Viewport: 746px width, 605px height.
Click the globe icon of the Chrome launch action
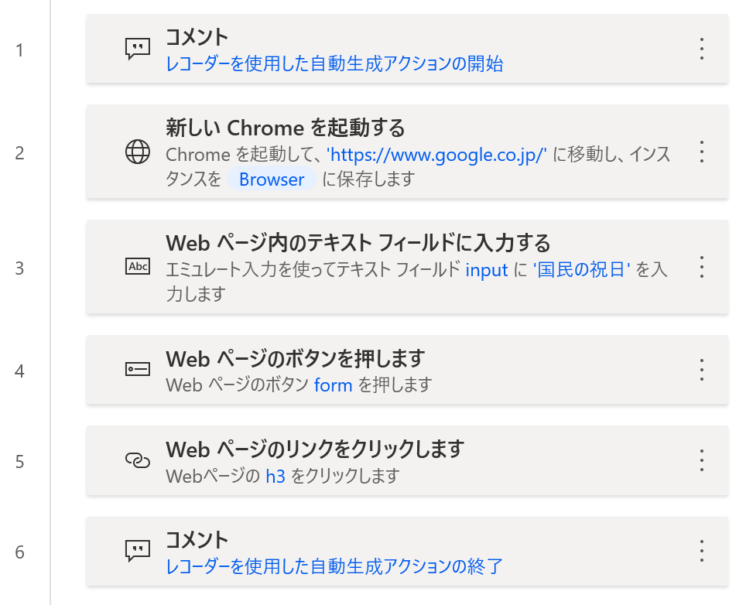[x=138, y=152]
